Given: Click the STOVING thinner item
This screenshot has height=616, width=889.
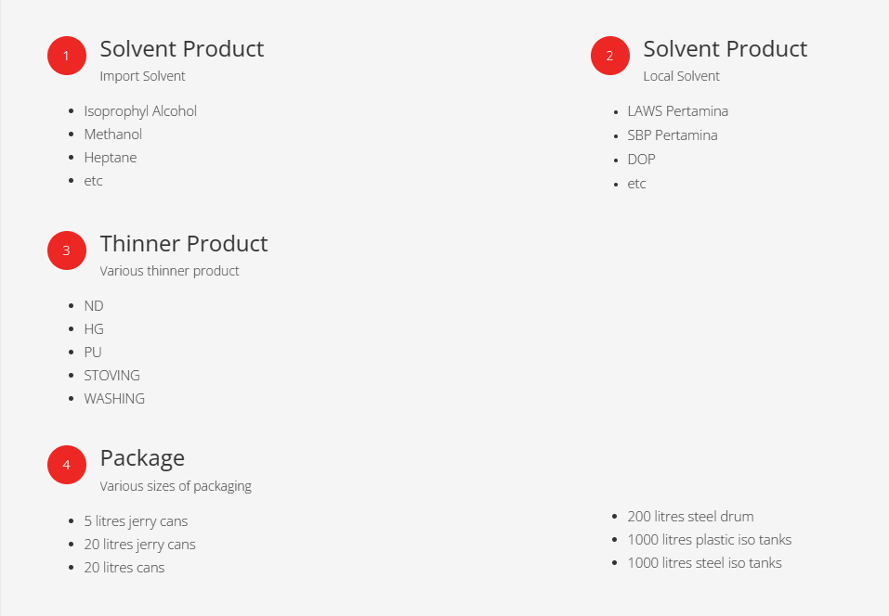Looking at the screenshot, I should (111, 376).
